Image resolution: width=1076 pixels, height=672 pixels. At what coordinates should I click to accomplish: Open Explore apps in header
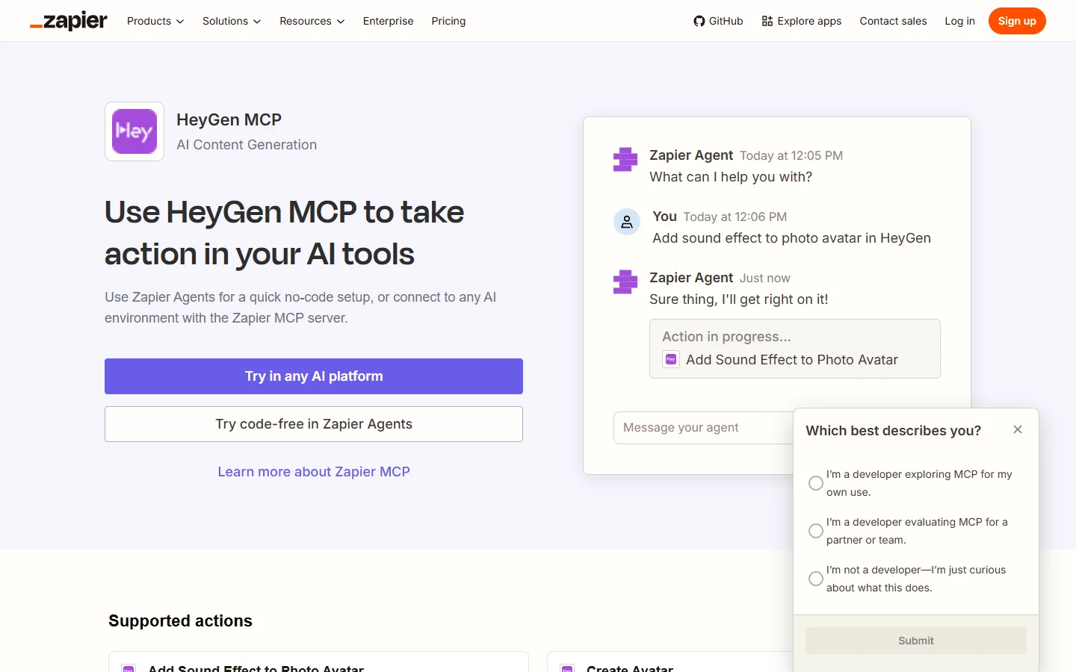[801, 21]
